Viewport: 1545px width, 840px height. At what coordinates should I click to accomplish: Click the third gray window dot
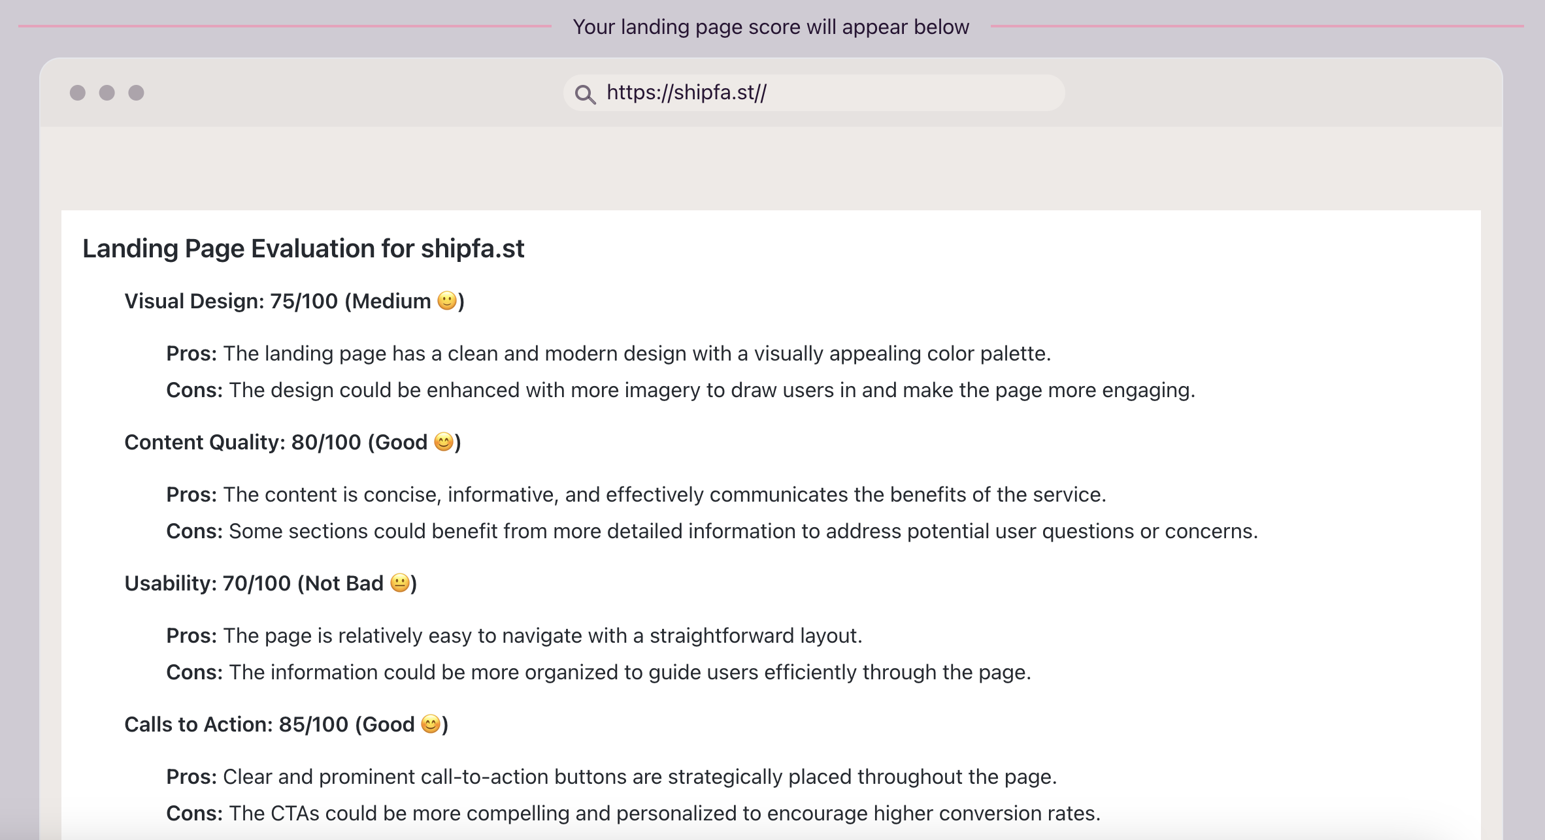point(136,93)
